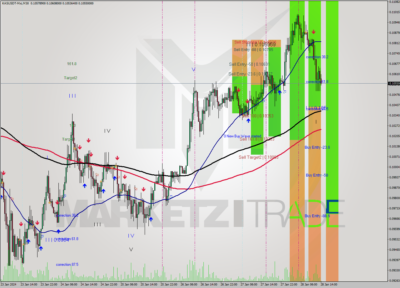Click the 0.10272 price axis label
The height and width of the screenshot is (288, 400).
[394, 126]
